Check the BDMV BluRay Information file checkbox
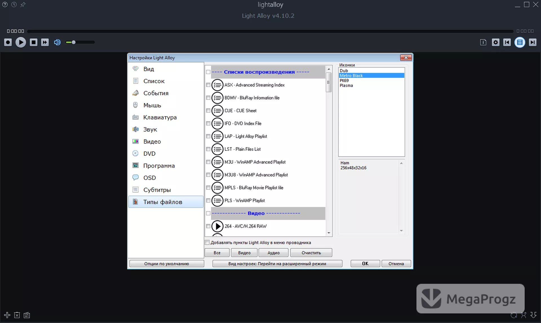541x323 pixels. (208, 98)
